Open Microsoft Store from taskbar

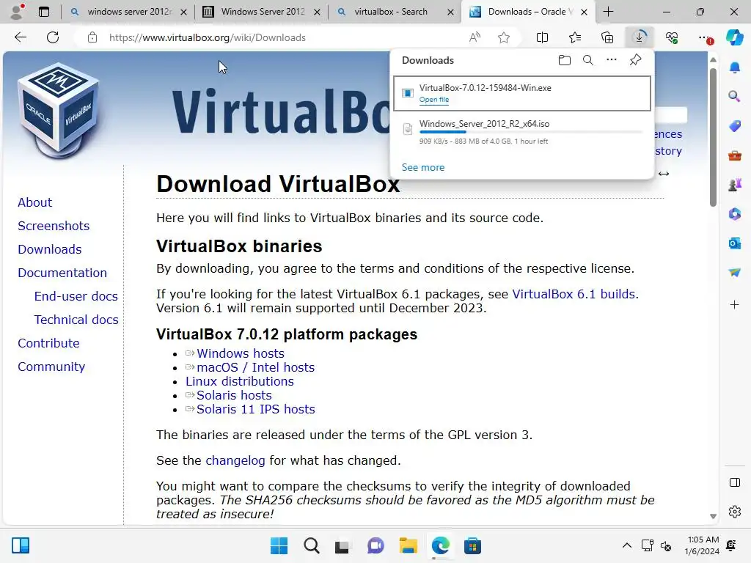pos(472,545)
